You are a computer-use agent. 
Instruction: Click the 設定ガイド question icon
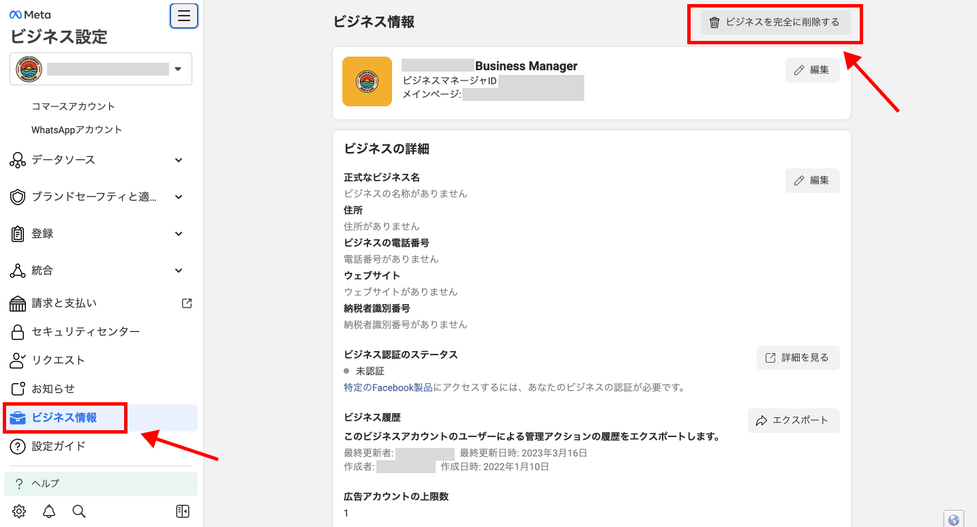point(18,447)
